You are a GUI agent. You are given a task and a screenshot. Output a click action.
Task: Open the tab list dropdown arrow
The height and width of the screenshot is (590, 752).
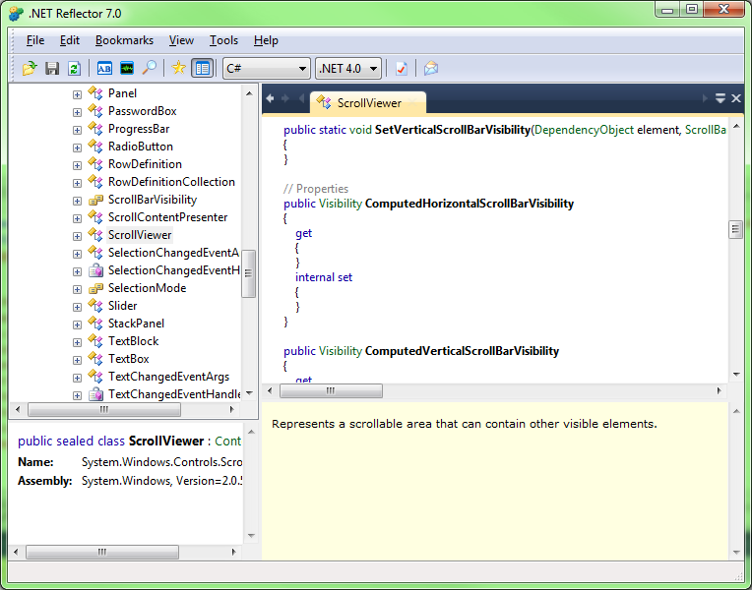pyautogui.click(x=720, y=98)
